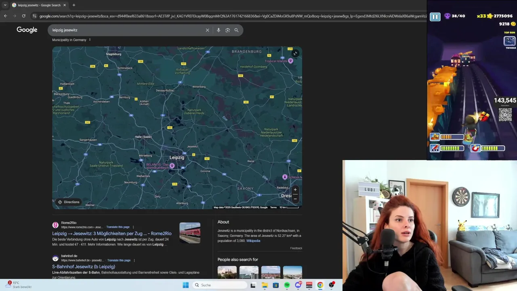Open Voicemeeter from the taskbar

309,285
